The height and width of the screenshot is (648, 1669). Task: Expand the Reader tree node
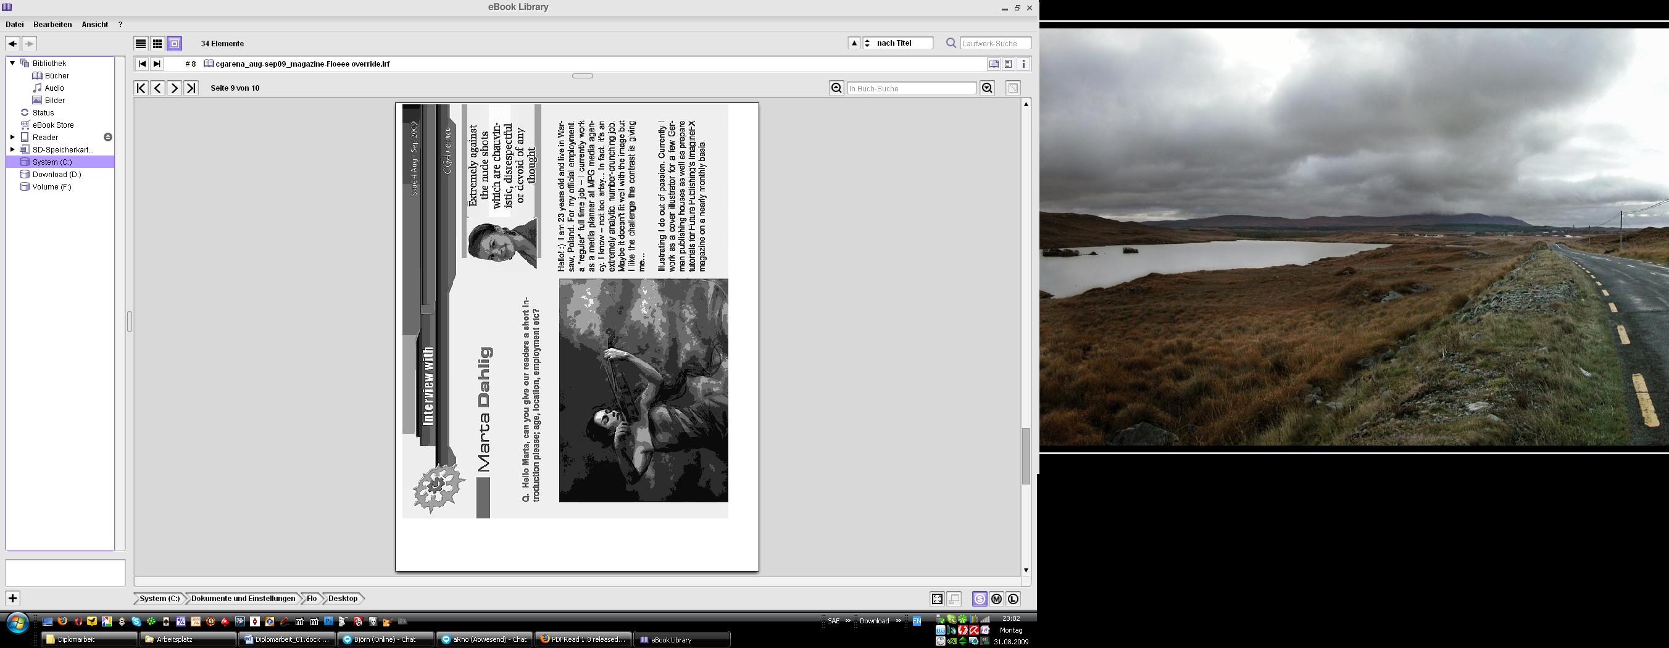12,138
